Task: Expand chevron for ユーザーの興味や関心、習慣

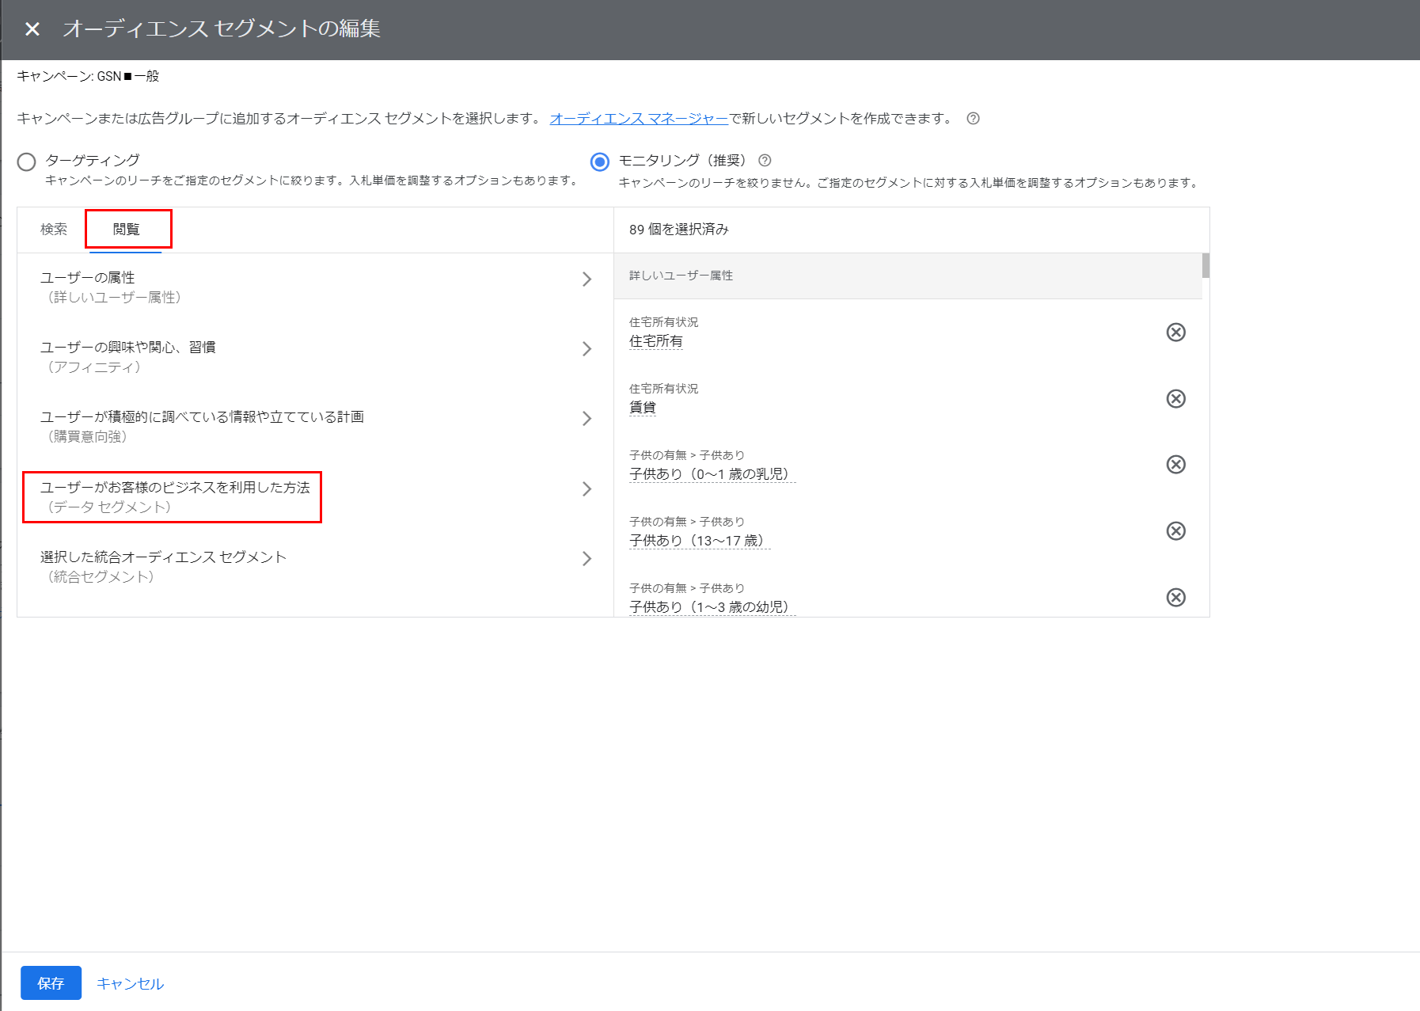Action: (587, 349)
